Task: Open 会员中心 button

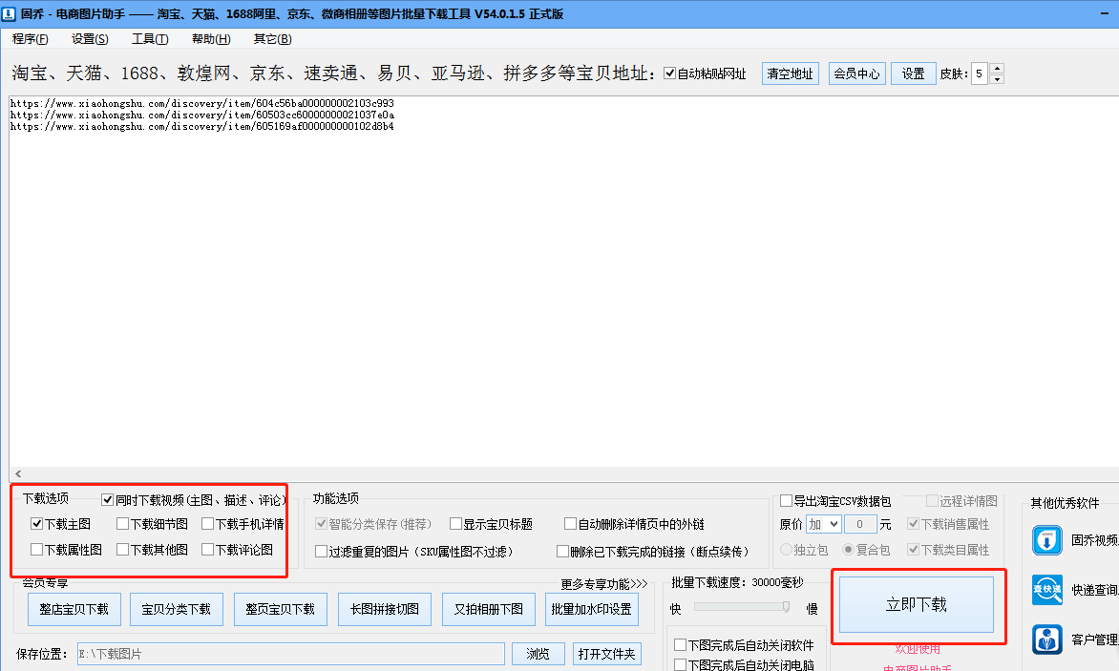Action: [x=856, y=73]
